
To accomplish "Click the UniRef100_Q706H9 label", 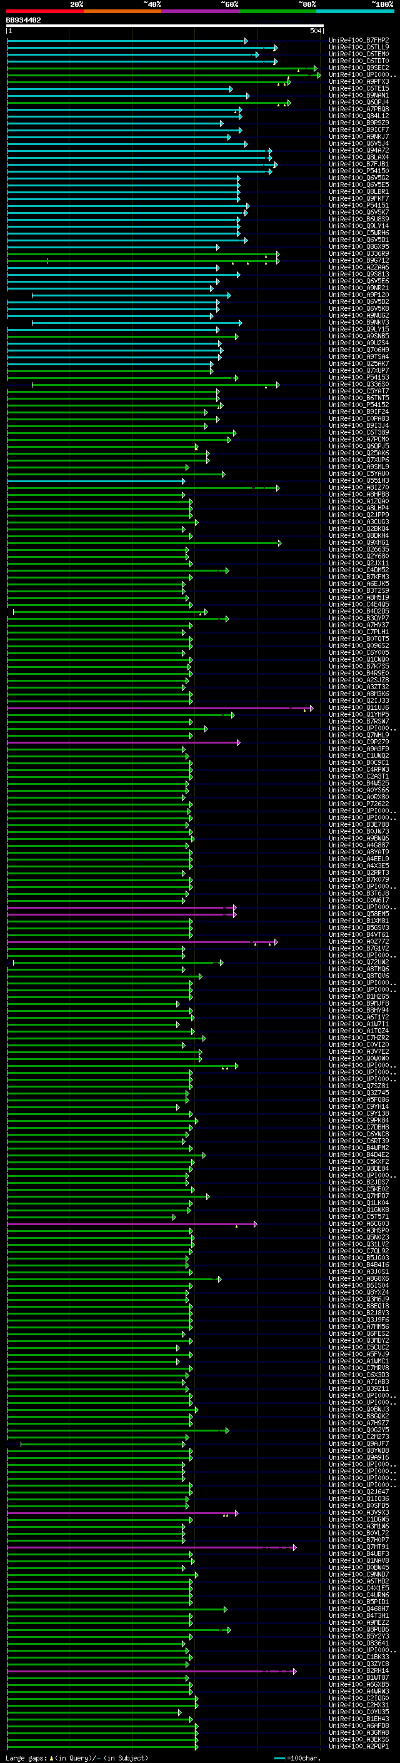I will [x=358, y=350].
